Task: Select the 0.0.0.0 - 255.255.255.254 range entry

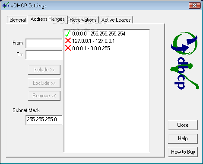Action: point(99,34)
